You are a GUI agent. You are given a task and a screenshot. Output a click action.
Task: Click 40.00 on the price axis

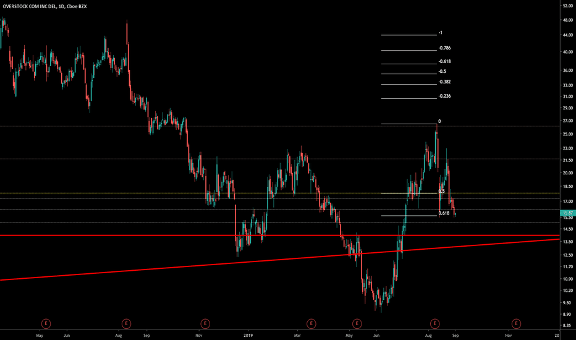[x=568, y=52]
